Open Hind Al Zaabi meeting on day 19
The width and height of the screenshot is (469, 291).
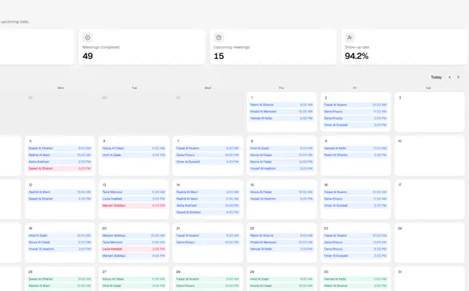click(60, 236)
